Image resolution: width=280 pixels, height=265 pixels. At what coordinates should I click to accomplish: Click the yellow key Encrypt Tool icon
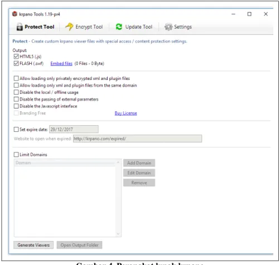pos(69,26)
